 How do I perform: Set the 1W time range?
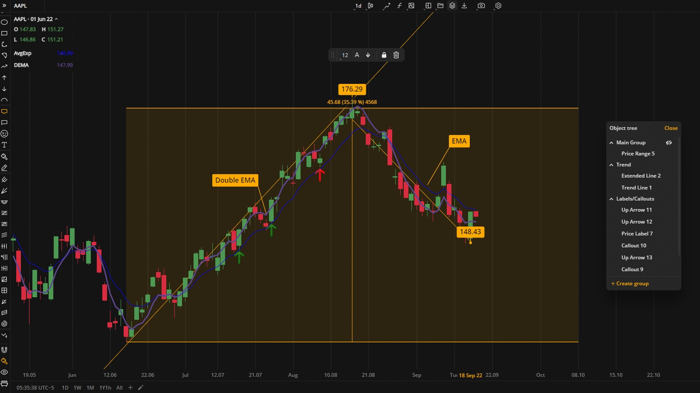point(77,387)
